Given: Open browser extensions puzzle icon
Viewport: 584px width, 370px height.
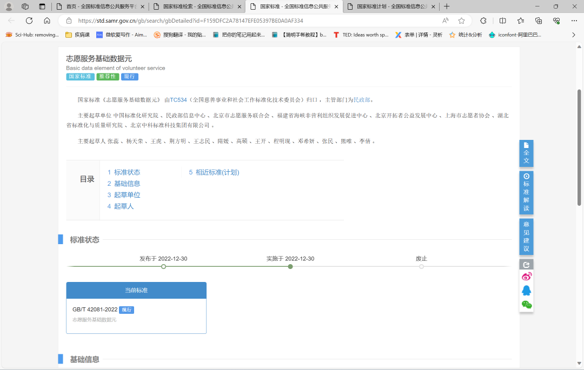Looking at the screenshot, I should (x=483, y=21).
